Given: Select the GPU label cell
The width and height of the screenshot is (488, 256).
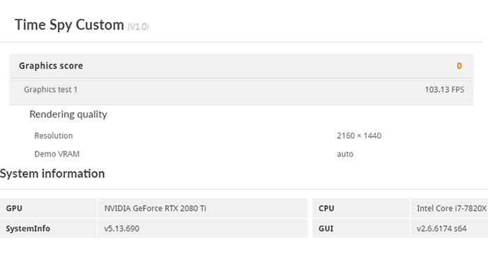Looking at the screenshot, I should (48, 209).
